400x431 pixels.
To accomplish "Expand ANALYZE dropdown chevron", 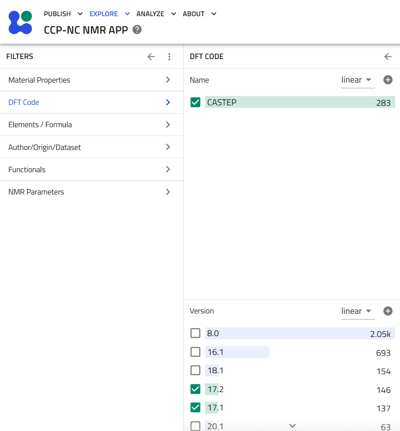I will tap(174, 14).
